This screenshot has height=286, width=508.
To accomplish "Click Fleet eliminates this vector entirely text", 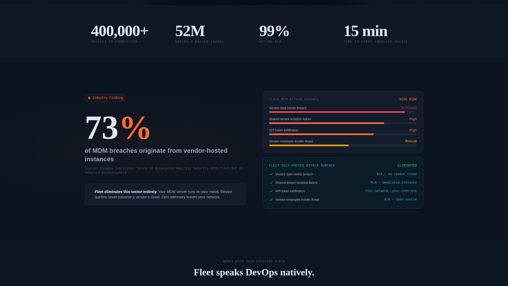I will point(126,192).
